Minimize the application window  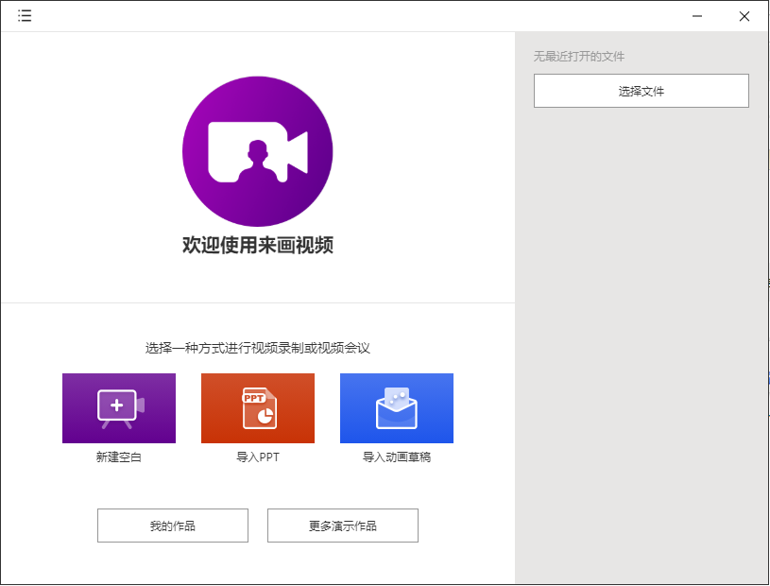[x=696, y=16]
